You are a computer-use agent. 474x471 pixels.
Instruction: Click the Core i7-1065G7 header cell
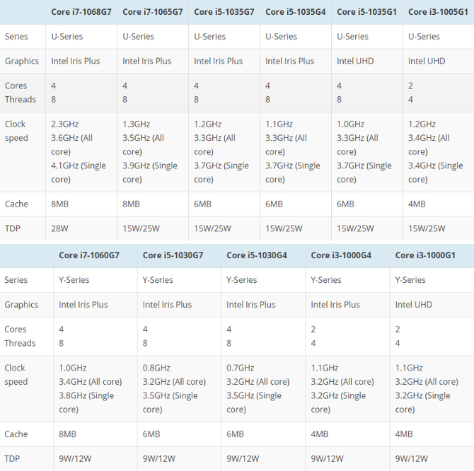(x=153, y=12)
